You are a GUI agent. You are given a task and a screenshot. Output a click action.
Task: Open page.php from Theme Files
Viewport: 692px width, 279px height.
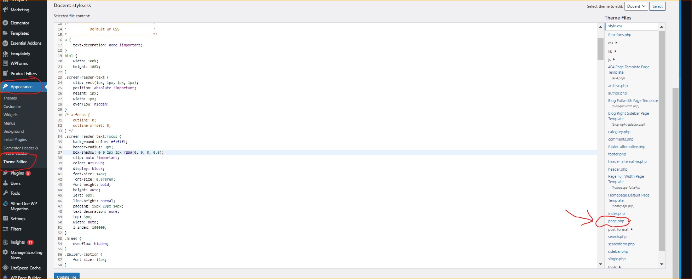point(616,221)
